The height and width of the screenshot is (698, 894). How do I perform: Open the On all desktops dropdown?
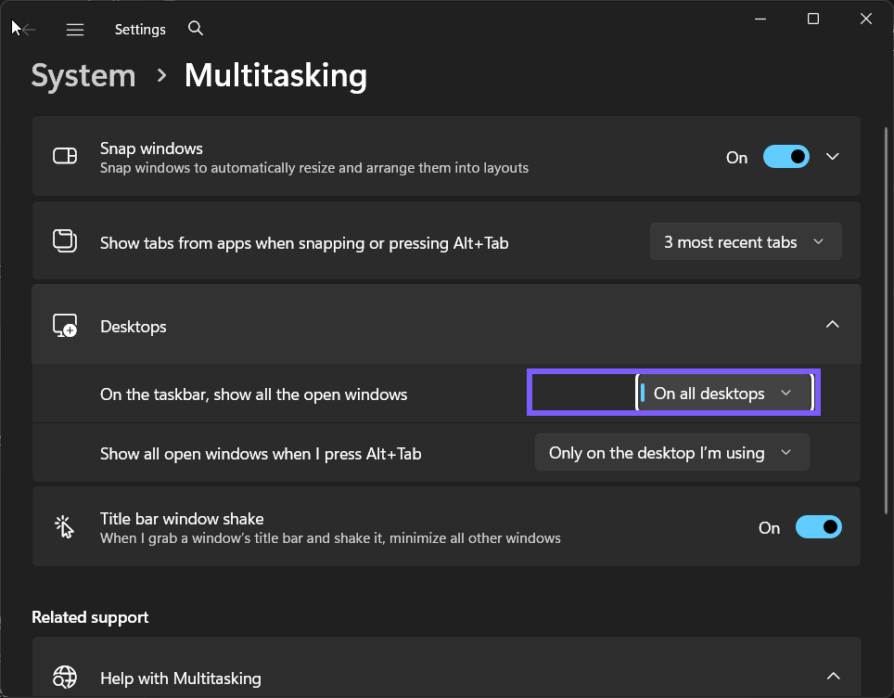coord(724,393)
